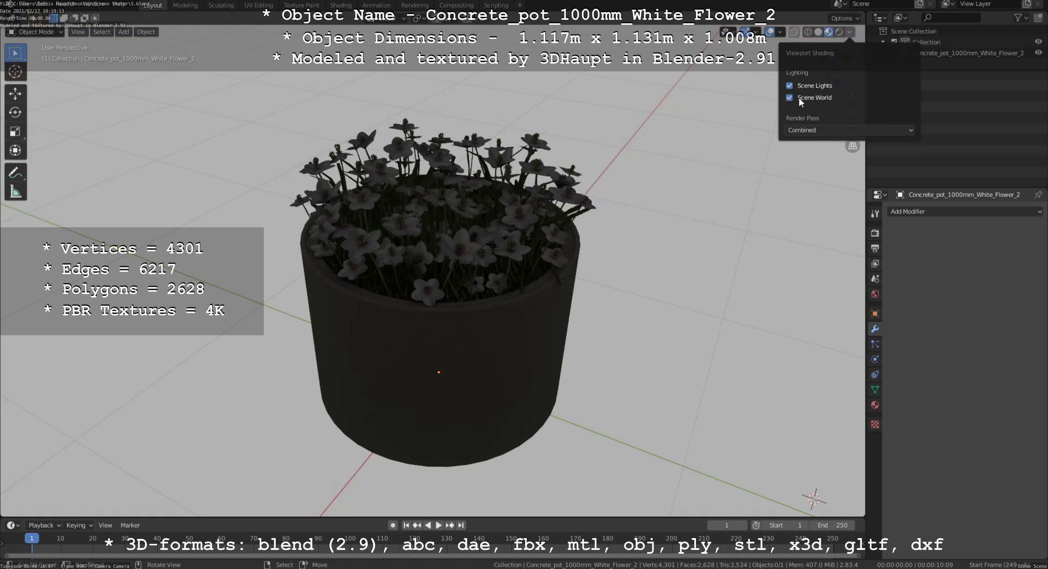Switch to UV Editing workspace tab
1048x569 pixels.
click(x=258, y=5)
